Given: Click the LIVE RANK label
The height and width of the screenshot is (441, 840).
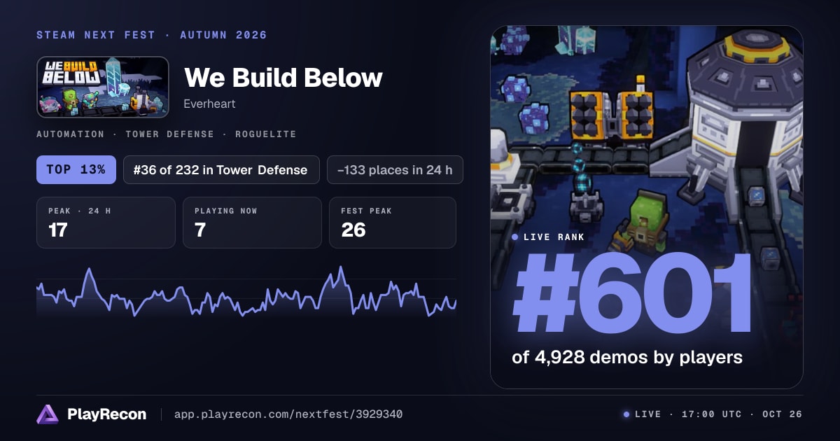Looking at the screenshot, I should coord(554,237).
